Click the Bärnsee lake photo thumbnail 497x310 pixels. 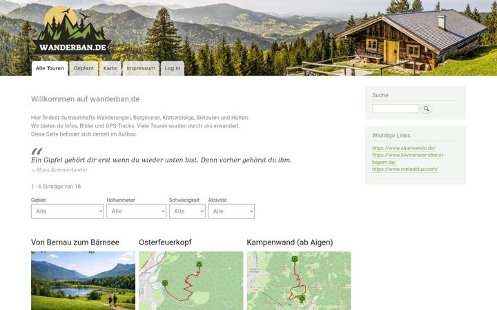pyautogui.click(x=83, y=280)
